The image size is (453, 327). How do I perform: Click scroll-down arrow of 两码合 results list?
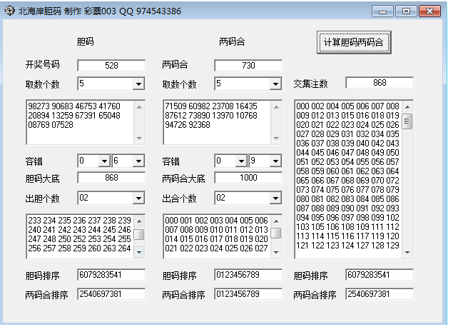point(276,251)
